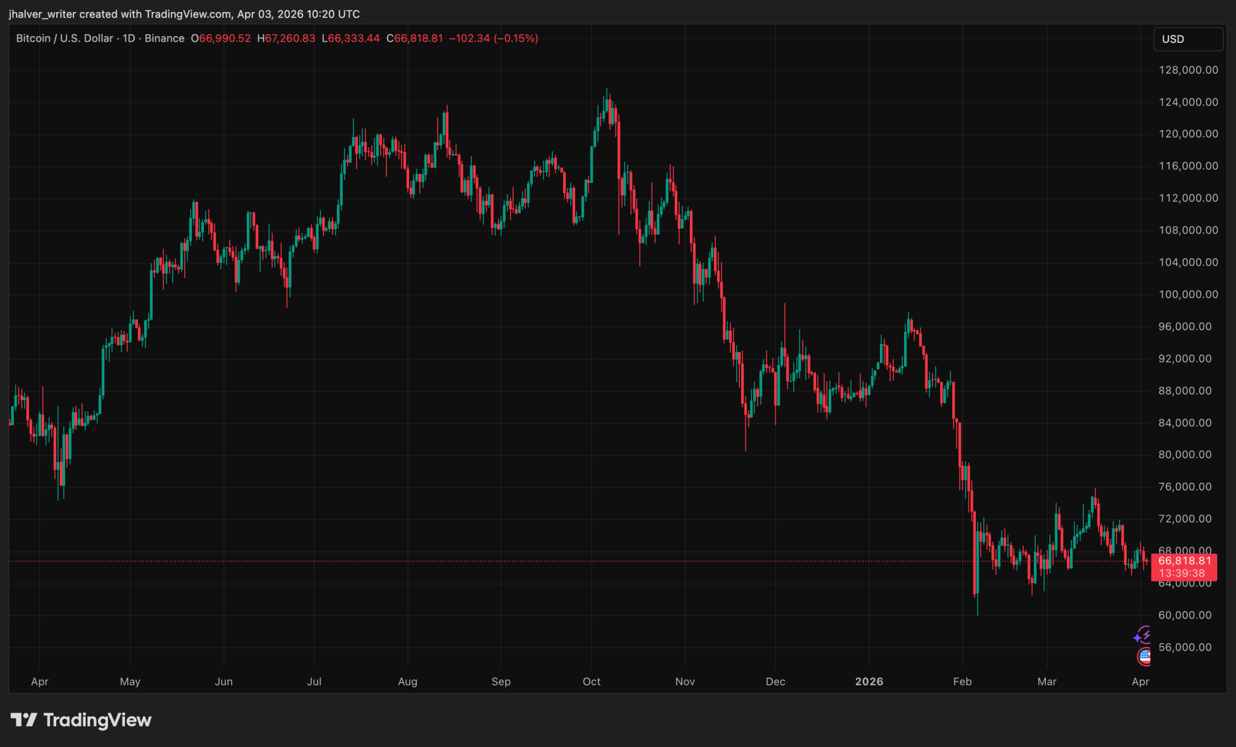Screen dimensions: 1236x747
Task: Click the Oct label on time axis
Action: pyautogui.click(x=591, y=681)
